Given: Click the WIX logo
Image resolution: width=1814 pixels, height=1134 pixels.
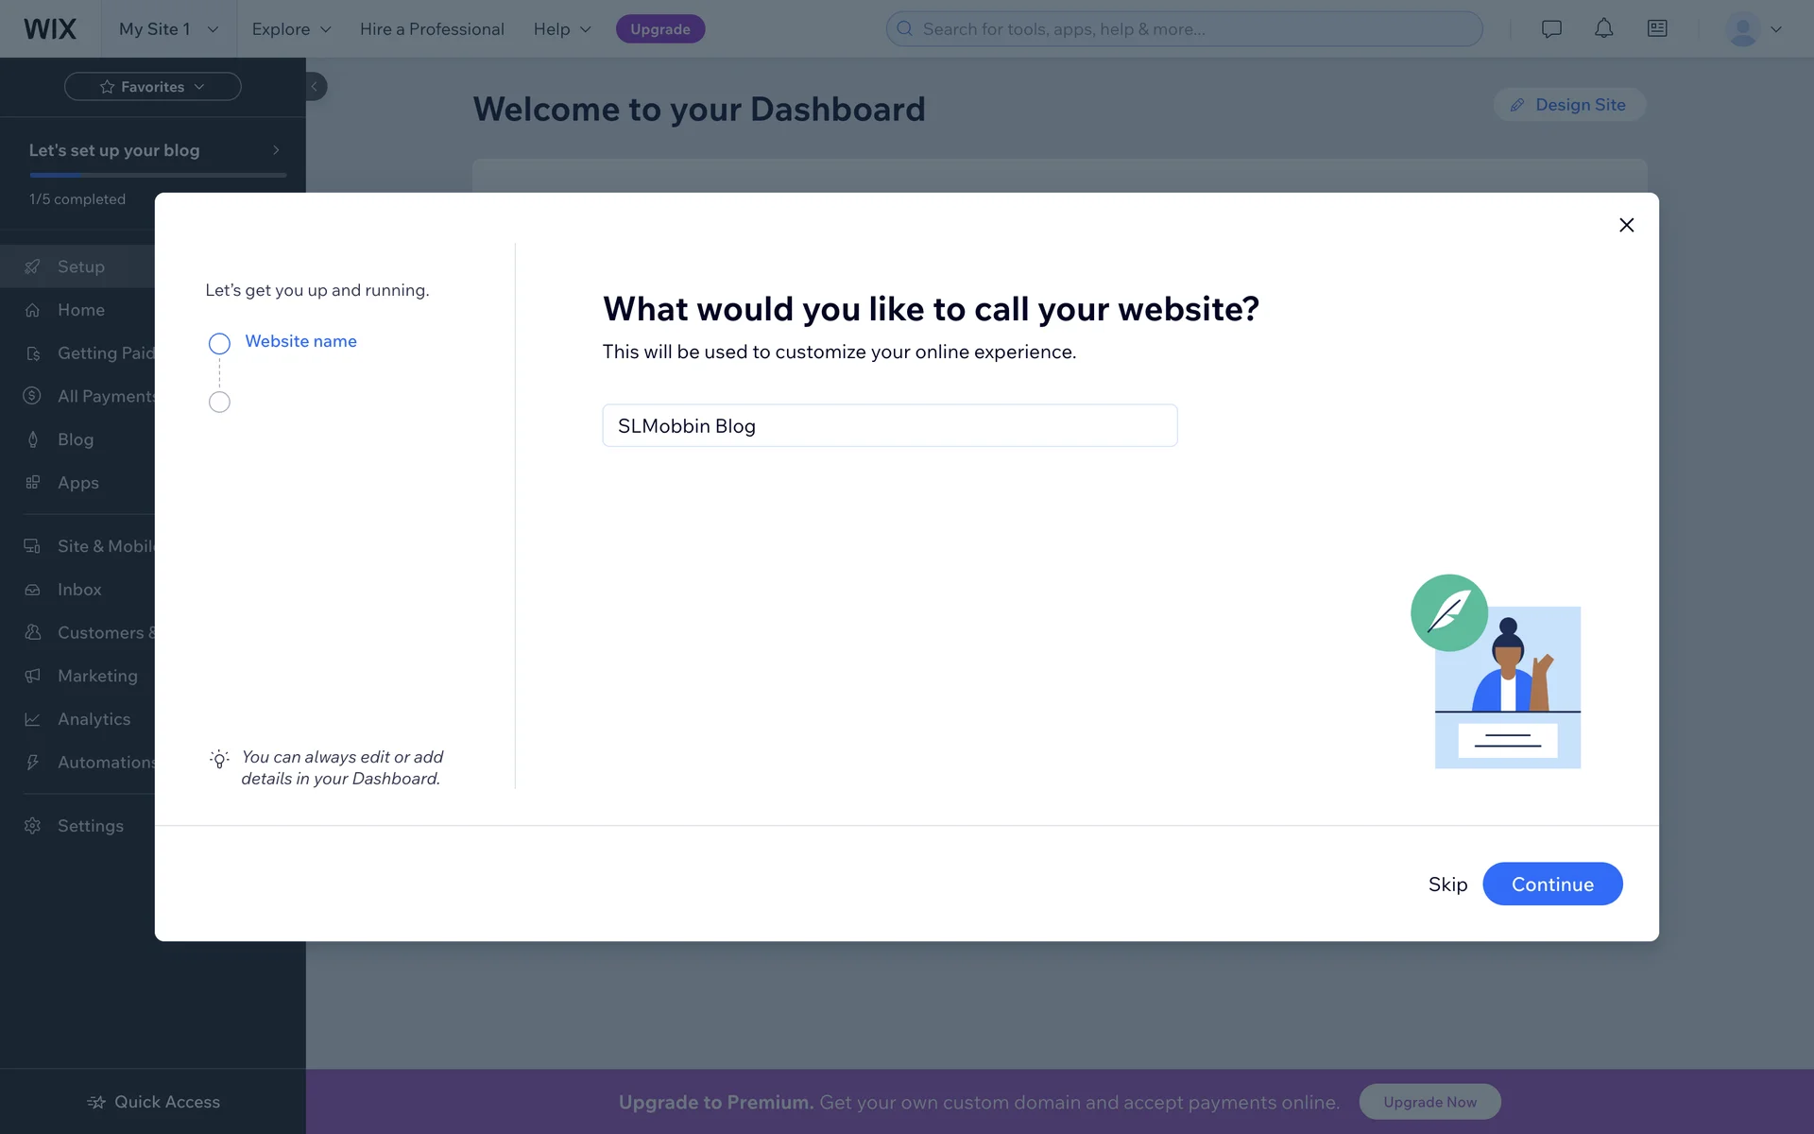Looking at the screenshot, I should coord(50,28).
